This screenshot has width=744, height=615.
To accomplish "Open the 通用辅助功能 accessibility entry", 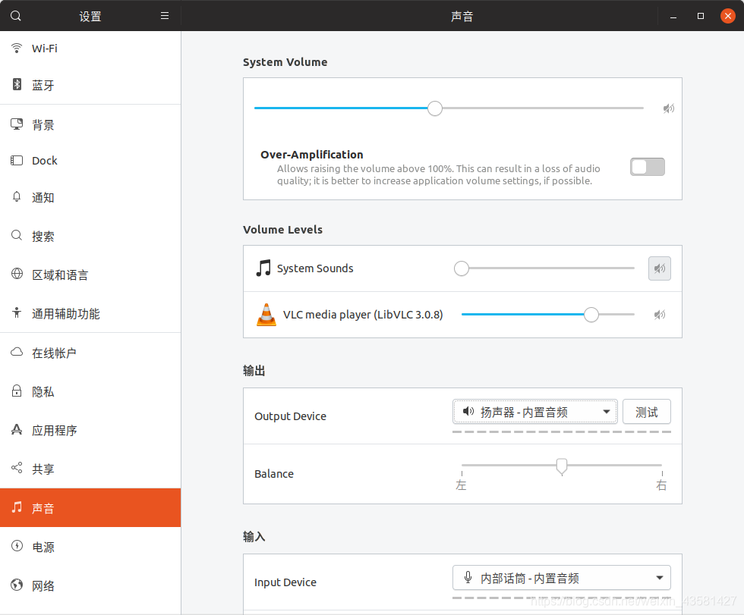I will coord(90,314).
